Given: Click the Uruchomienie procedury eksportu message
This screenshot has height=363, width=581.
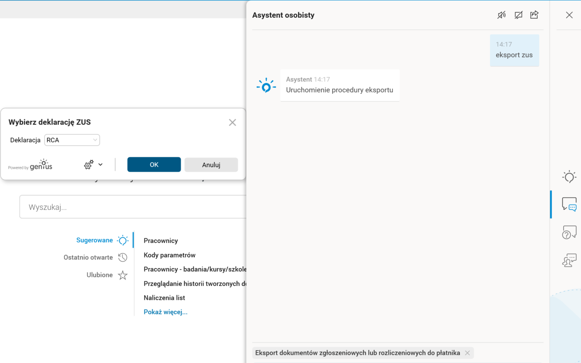Looking at the screenshot, I should [x=340, y=85].
